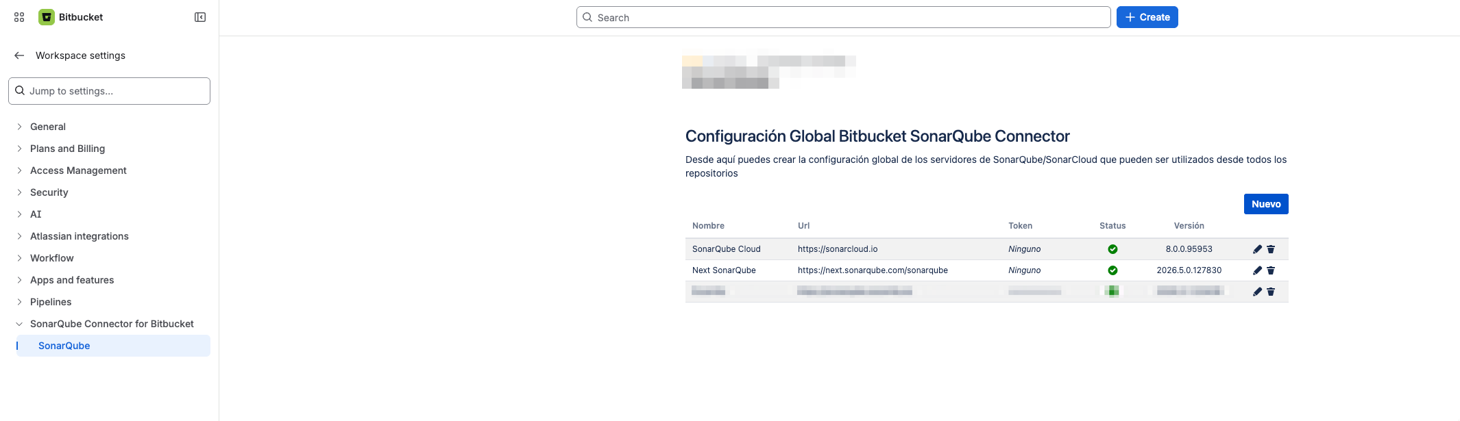The height and width of the screenshot is (421, 1460).
Task: Click the Nombre column header
Action: 708,226
